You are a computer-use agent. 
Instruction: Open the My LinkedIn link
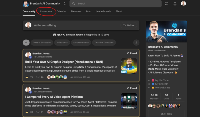[x=162, y=84]
